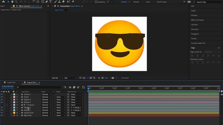Hide the Big Circle layer
223x125 pixels.
[2, 115]
